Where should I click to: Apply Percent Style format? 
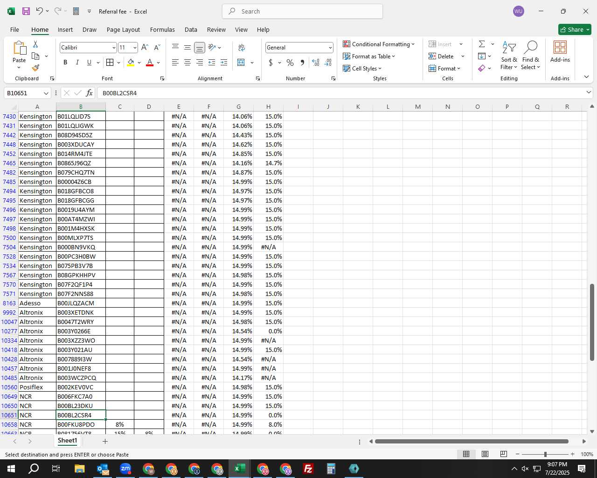(290, 63)
